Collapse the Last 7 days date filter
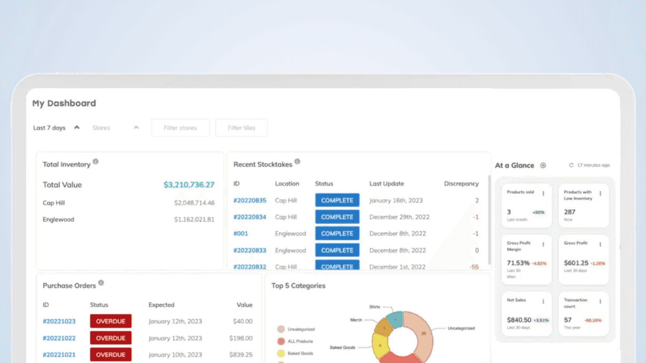 (76, 127)
